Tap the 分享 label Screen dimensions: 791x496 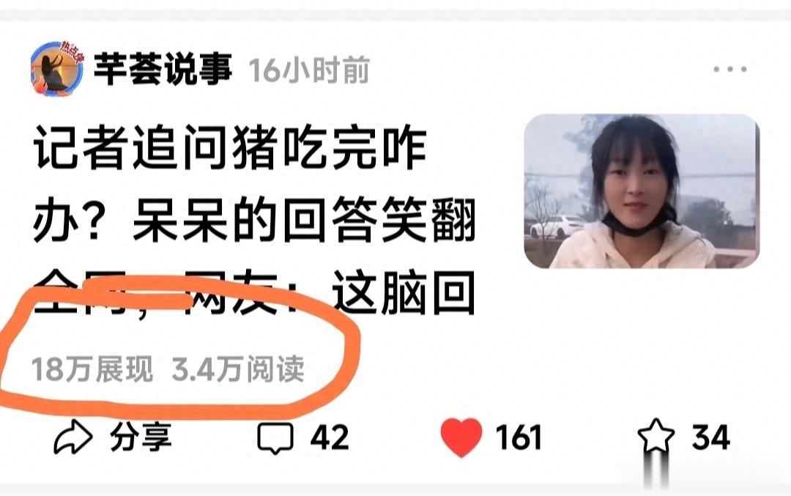click(141, 437)
